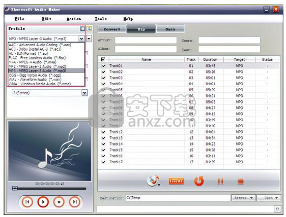The height and width of the screenshot is (217, 286).
Task: Switch to the Rip tab
Action: tap(141, 29)
